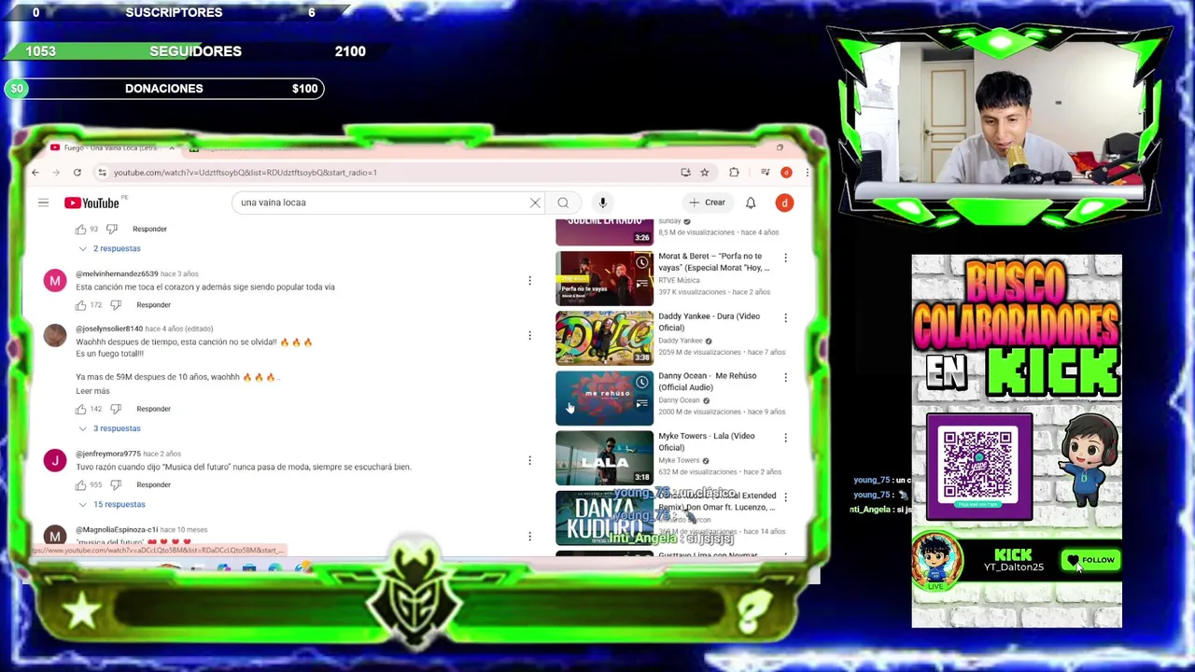This screenshot has width=1195, height=672.
Task: Click the magnifier search button
Action: click(563, 203)
